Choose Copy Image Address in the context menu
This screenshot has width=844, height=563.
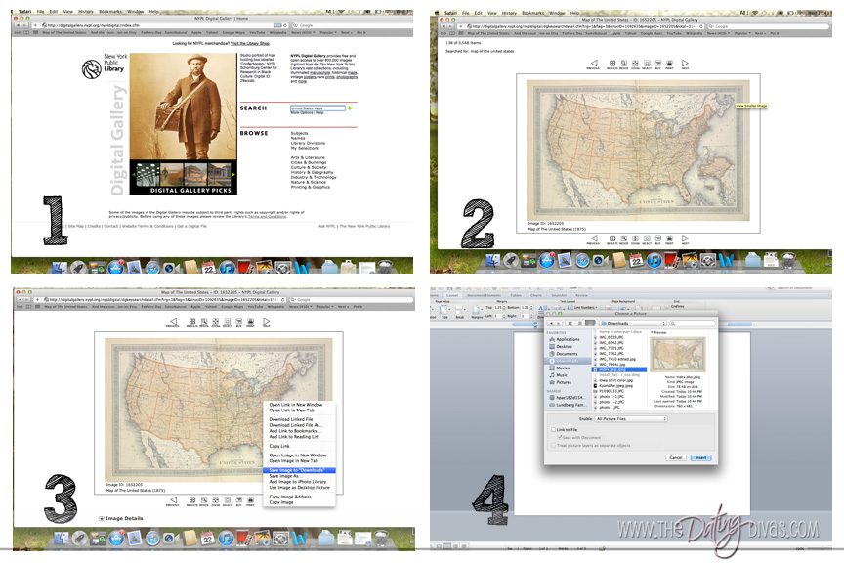coord(290,497)
